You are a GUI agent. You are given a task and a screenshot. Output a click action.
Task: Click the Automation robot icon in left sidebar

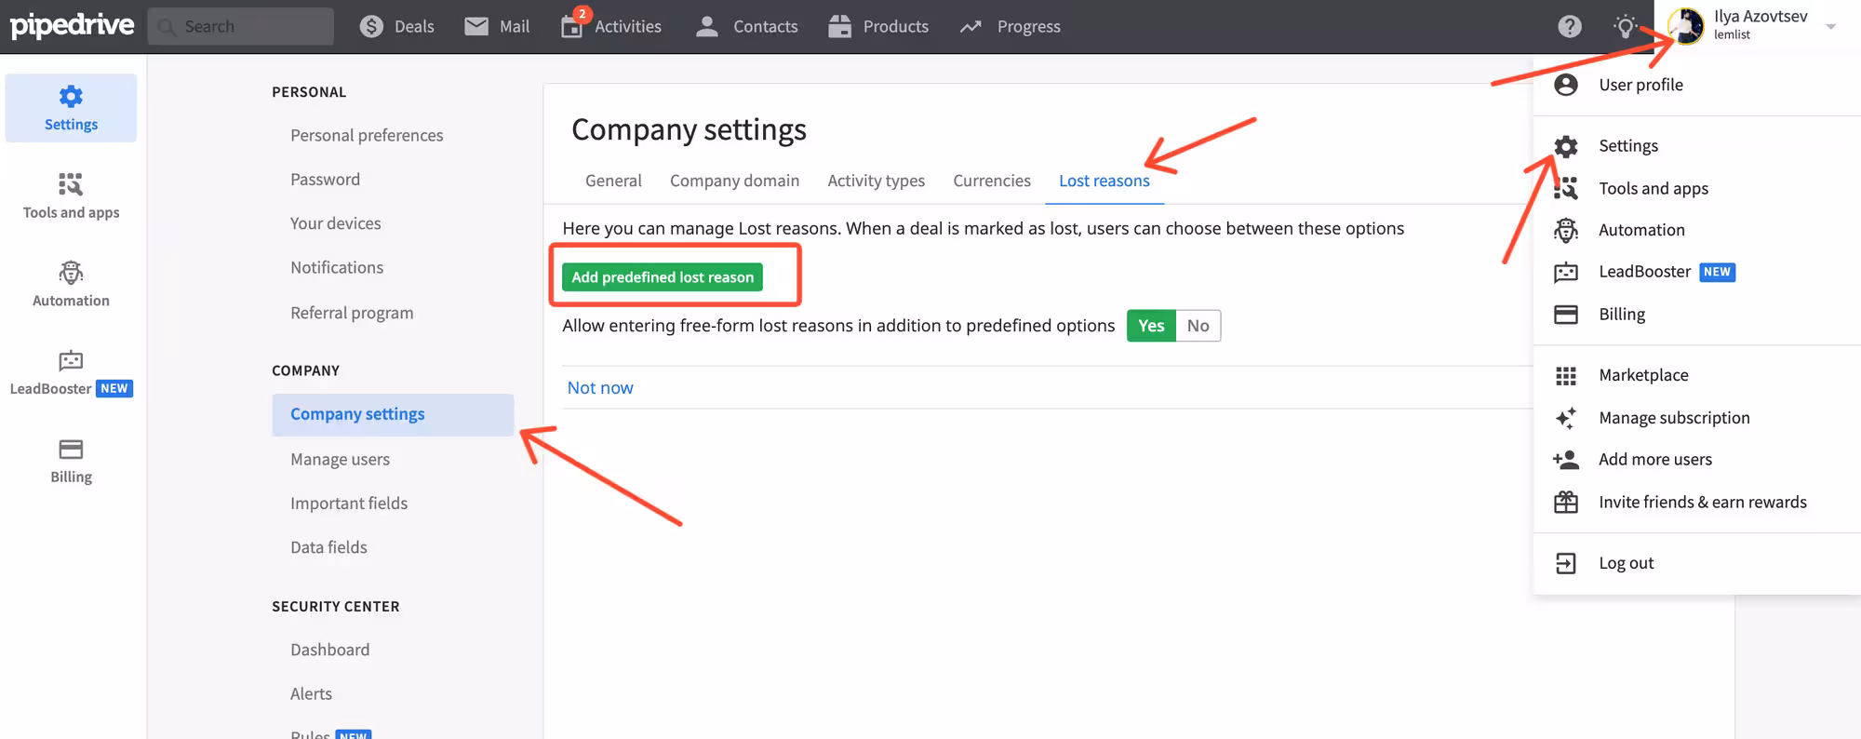71,273
